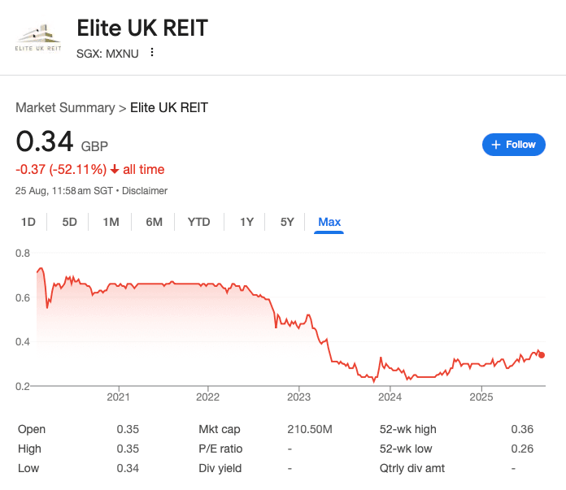Click the Elite UK REIT title heading

pyautogui.click(x=142, y=28)
